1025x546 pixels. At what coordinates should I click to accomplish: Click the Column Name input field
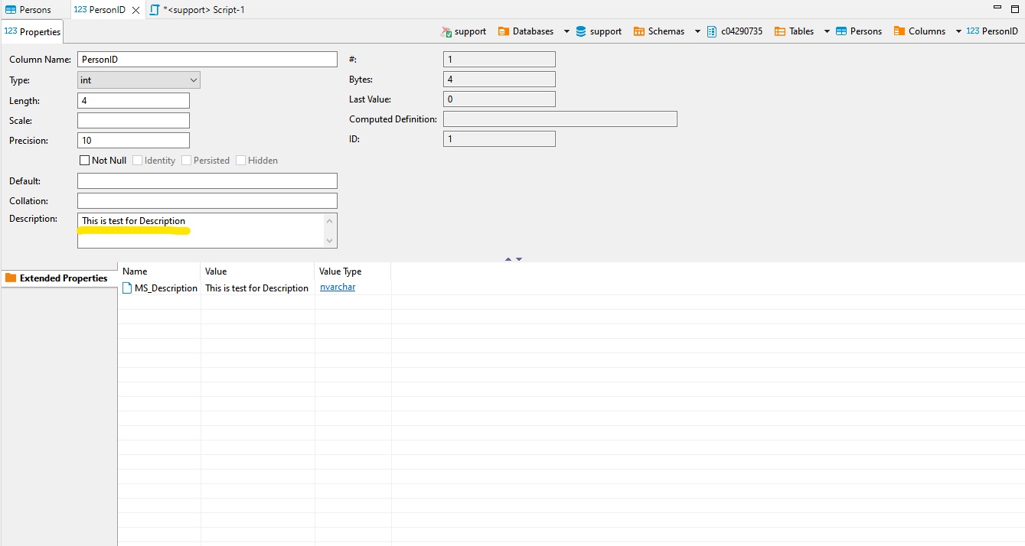pyautogui.click(x=207, y=59)
